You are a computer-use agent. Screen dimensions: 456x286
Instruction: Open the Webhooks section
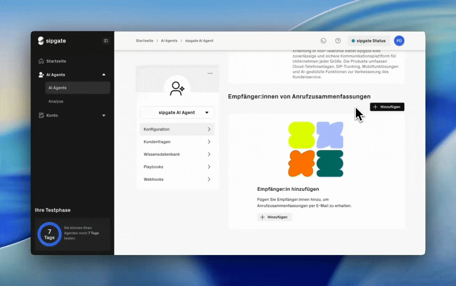(x=177, y=179)
